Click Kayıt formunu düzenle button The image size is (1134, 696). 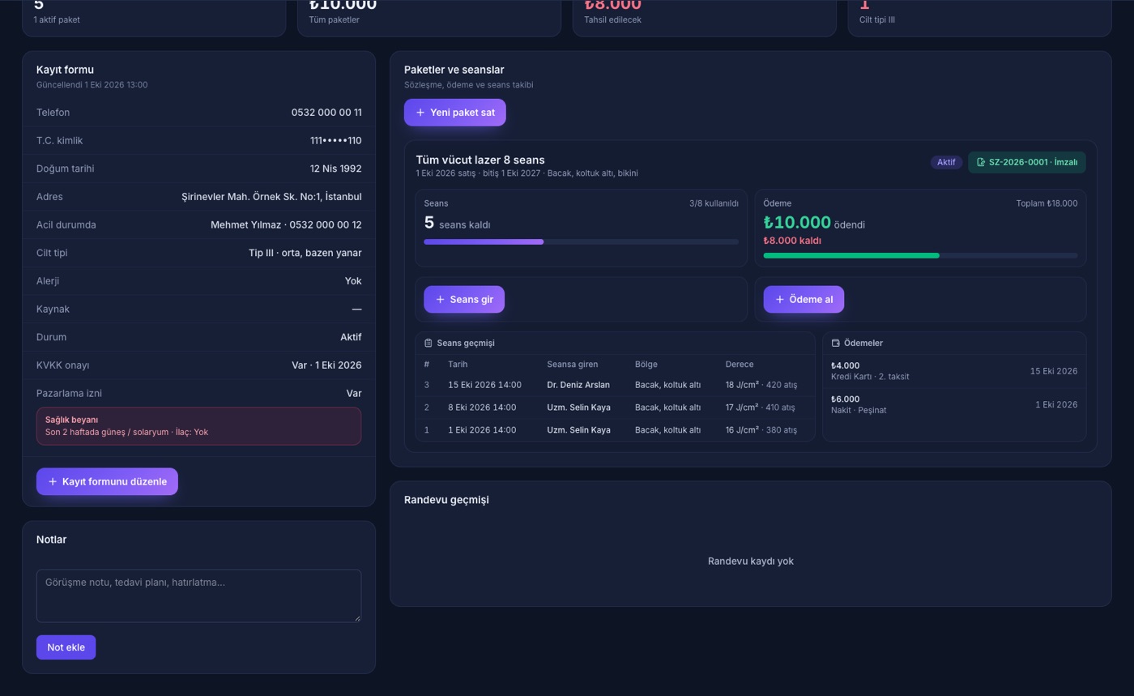click(107, 482)
